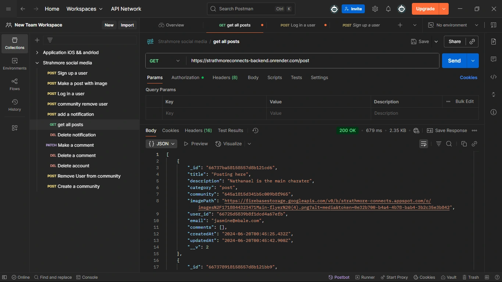Open the Workspaces dropdown
Screen dimensions: 502x282
pos(85,9)
